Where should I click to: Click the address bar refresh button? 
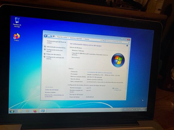pyautogui.click(x=103, y=41)
